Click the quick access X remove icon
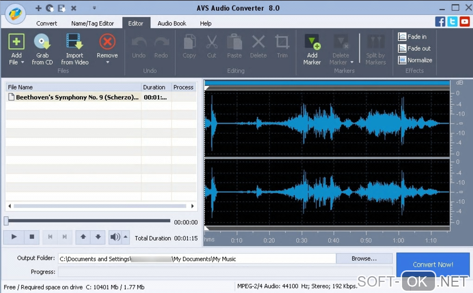 [x=74, y=8]
